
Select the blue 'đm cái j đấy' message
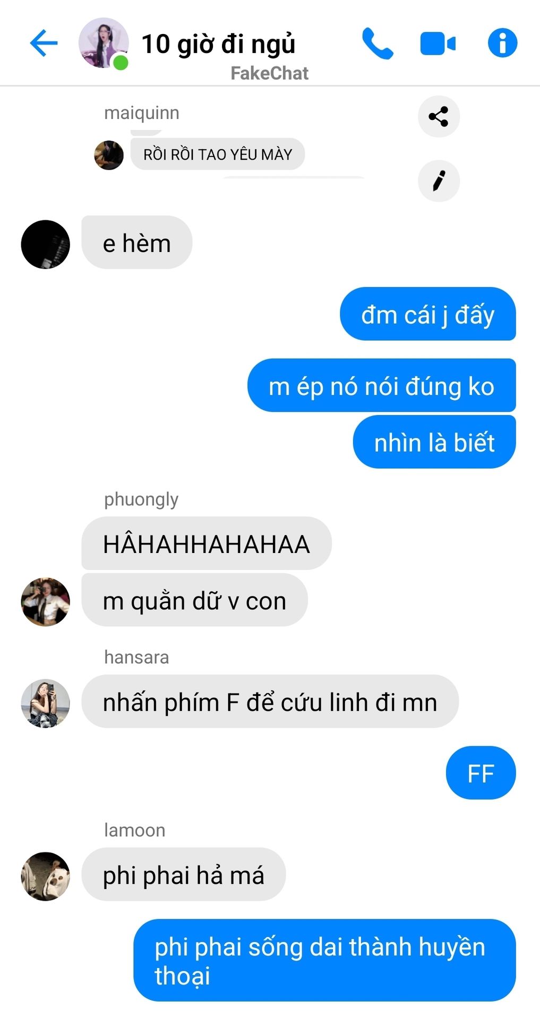[x=428, y=314]
